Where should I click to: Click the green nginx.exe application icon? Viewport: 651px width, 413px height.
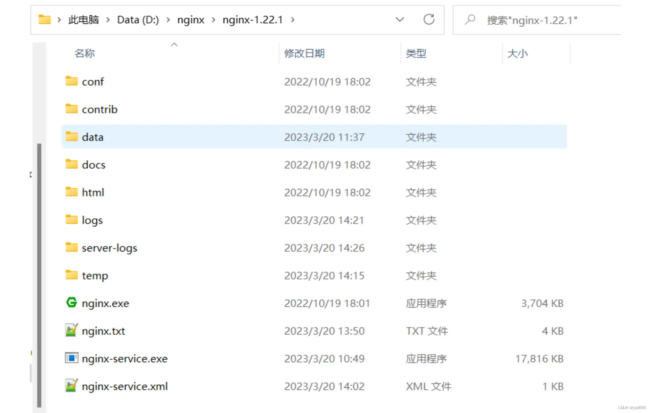click(71, 302)
